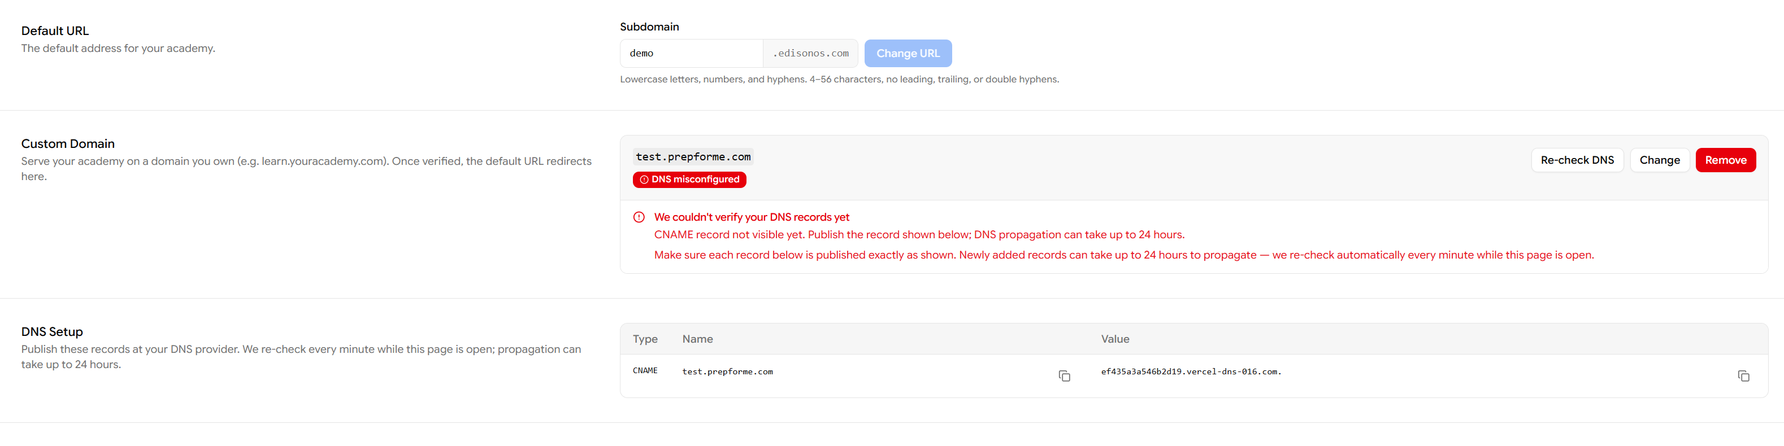Click the Type column header

click(645, 339)
